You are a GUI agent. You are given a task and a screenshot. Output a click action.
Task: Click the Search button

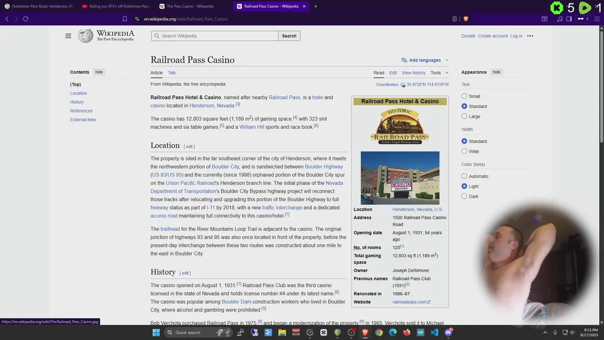tap(289, 36)
